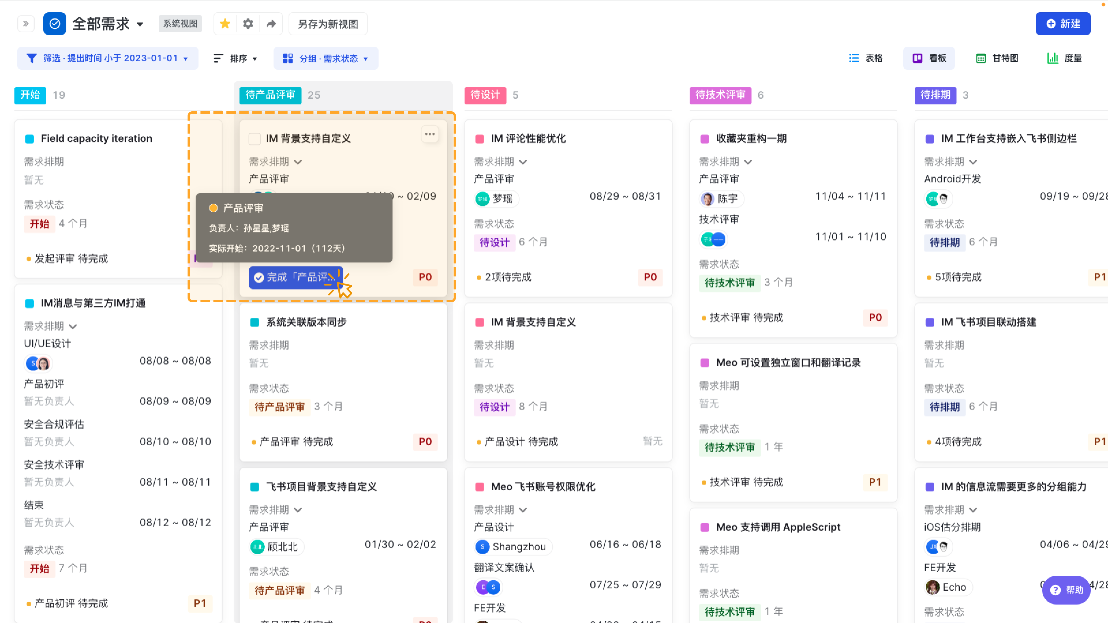The width and height of the screenshot is (1108, 623).
Task: Click P0 tag on 系统关联版本同步 card
Action: (425, 442)
